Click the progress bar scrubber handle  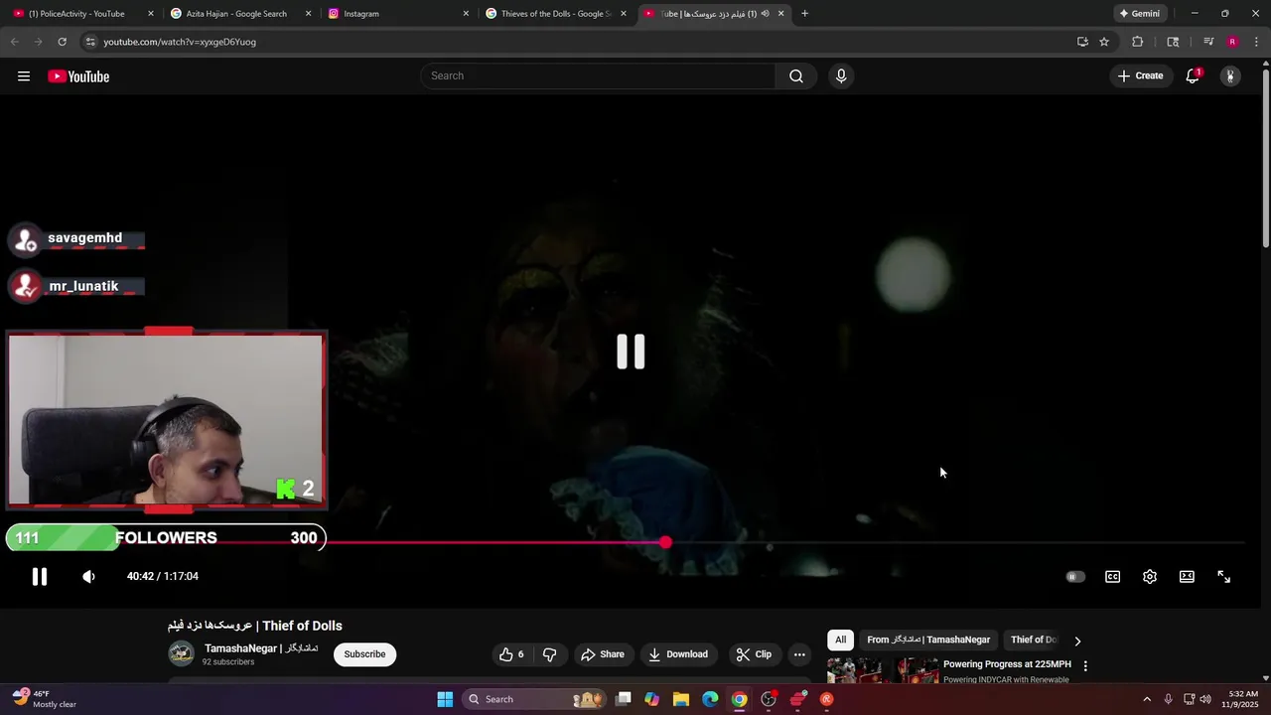click(665, 542)
